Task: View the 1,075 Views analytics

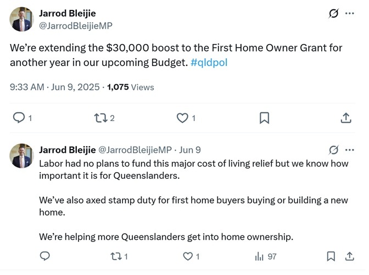Action: pyautogui.click(x=131, y=87)
